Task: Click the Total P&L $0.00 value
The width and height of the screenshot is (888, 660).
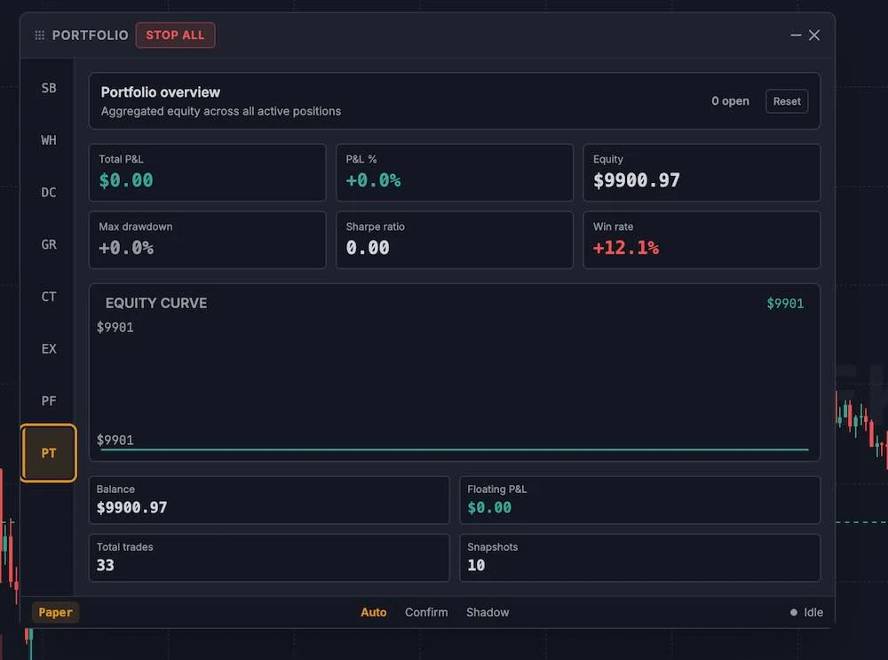Action: pyautogui.click(x=126, y=180)
